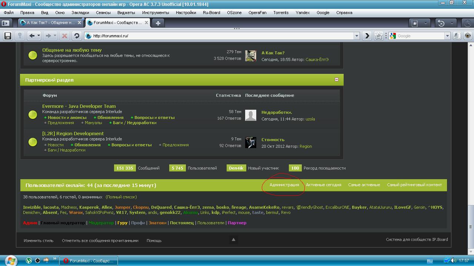474x266 pixels.
Task: Open the Помощь footer link
Action: pos(154,241)
